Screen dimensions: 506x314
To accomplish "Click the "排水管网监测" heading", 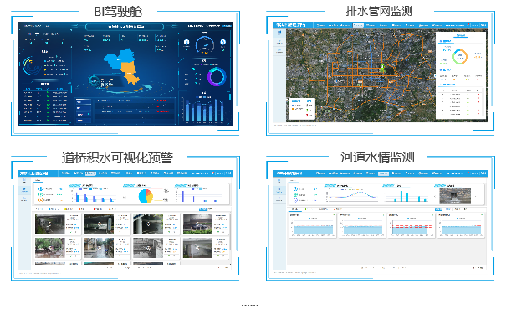I will (379, 11).
